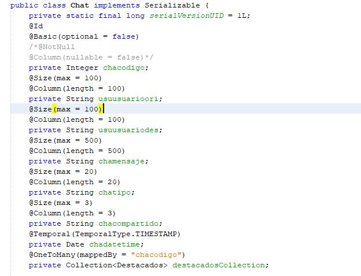Click the @Column(length = 500) annotation
This screenshot has height=276, width=361.
coord(77,151)
